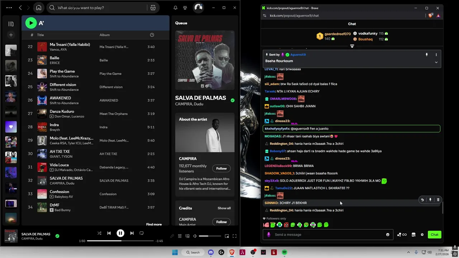Open Kick shop storefront icon
The width and height of the screenshot is (459, 258).
tap(413, 235)
